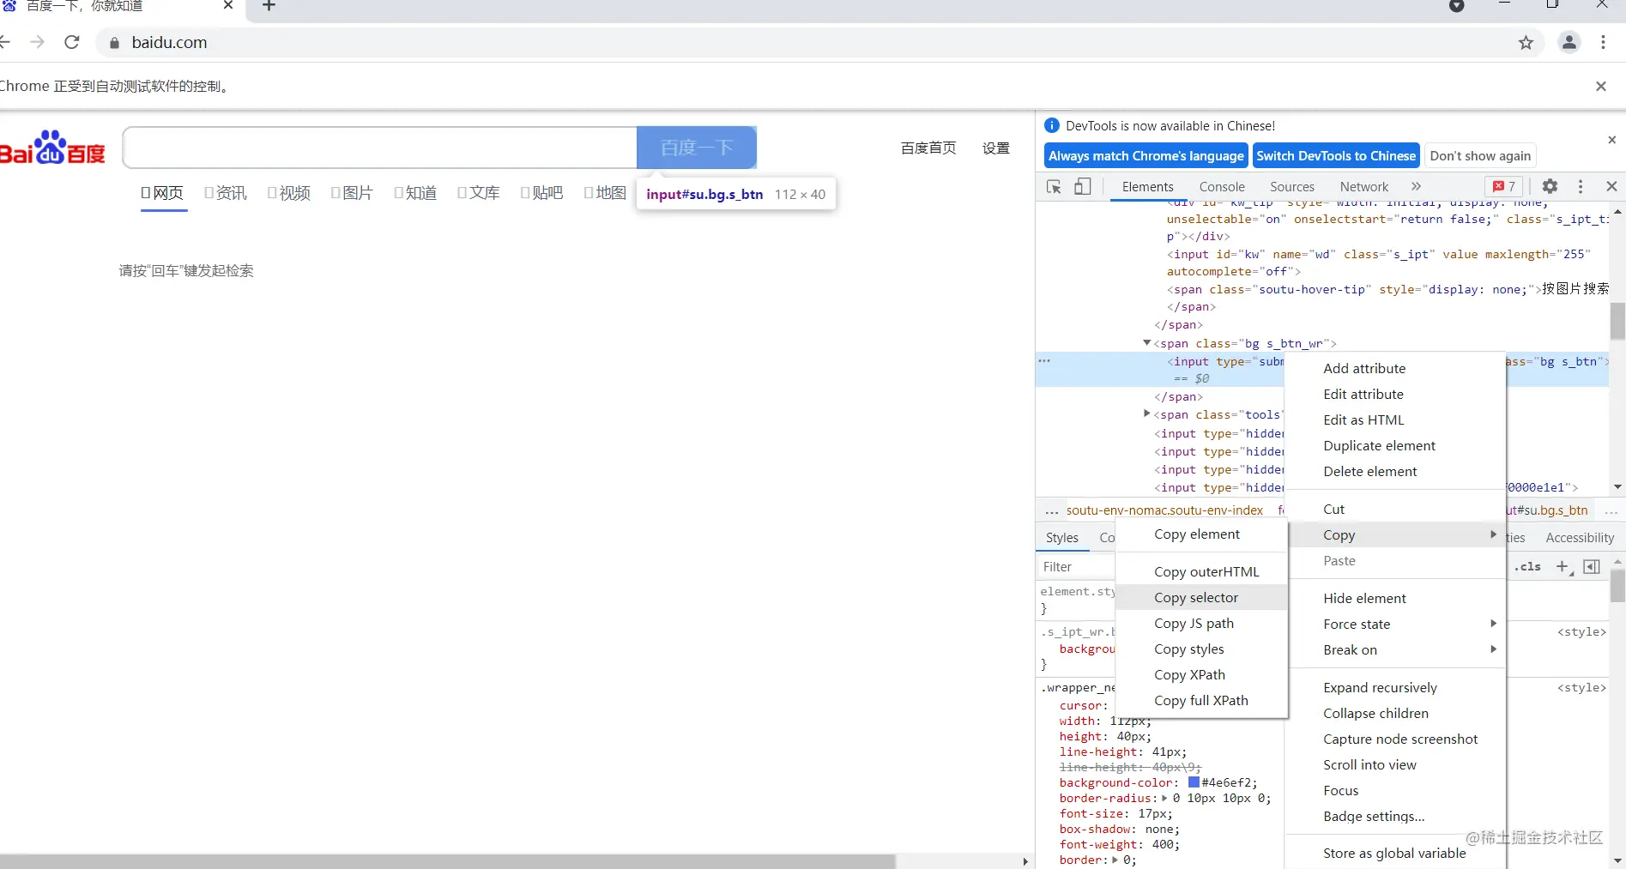Add new style rule plus icon
Image resolution: width=1626 pixels, height=869 pixels.
point(1563,566)
